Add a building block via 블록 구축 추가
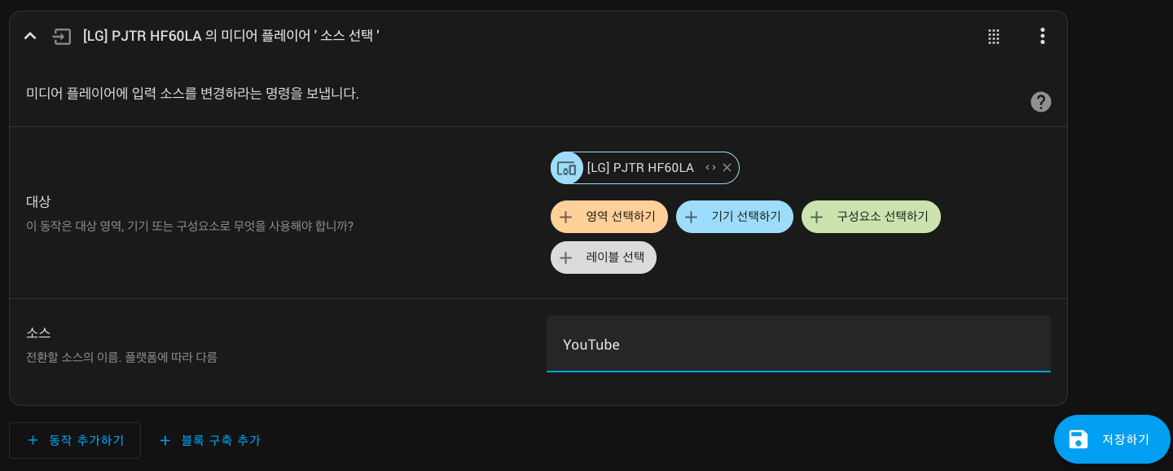The height and width of the screenshot is (471, 1173). click(210, 440)
